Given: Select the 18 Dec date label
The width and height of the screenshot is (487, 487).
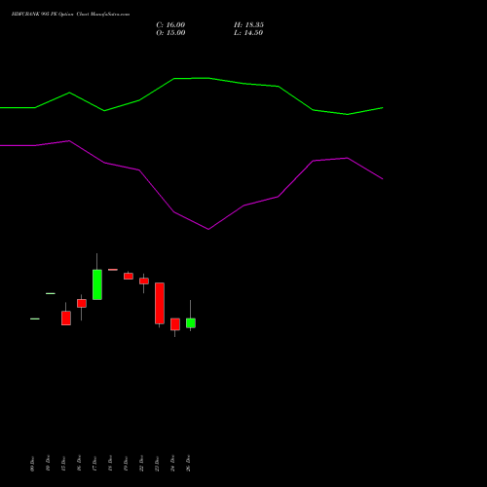Looking at the screenshot, I should click(x=110, y=464).
